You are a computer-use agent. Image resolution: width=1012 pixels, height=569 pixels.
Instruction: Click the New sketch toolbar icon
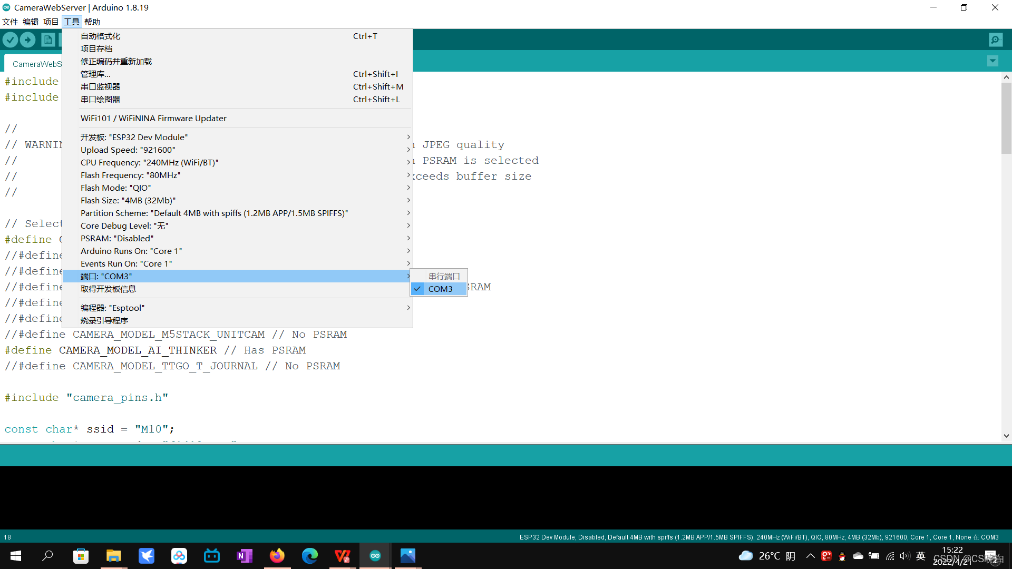[48, 40]
